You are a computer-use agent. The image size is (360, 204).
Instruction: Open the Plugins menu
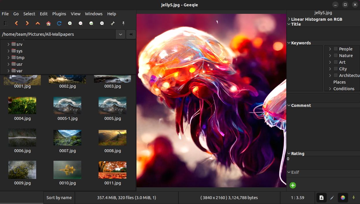point(59,14)
